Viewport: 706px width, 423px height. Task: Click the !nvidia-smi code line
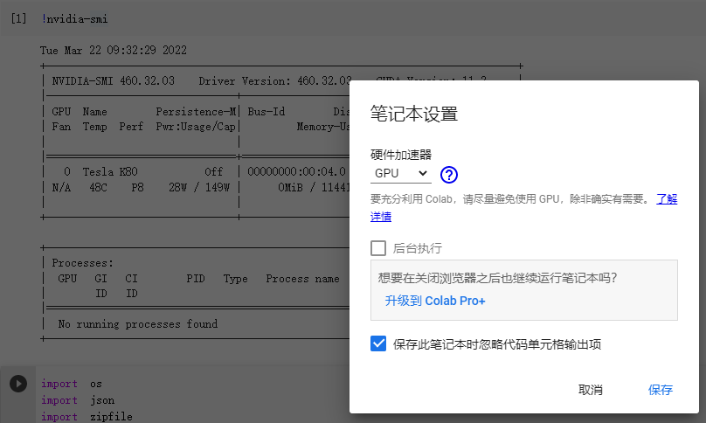74,19
